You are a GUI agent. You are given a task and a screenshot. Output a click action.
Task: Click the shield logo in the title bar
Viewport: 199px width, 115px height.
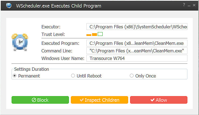[9, 6]
